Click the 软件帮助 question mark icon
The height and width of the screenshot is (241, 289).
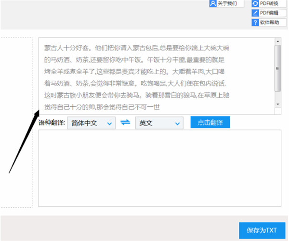[x=255, y=23]
